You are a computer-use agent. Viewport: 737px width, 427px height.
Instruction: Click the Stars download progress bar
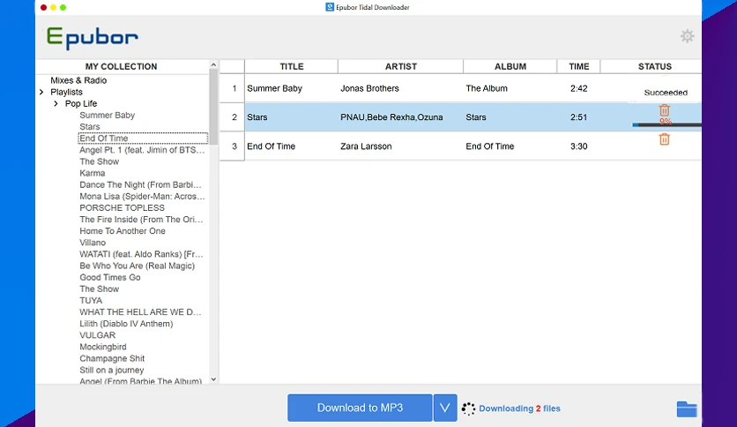pos(666,125)
